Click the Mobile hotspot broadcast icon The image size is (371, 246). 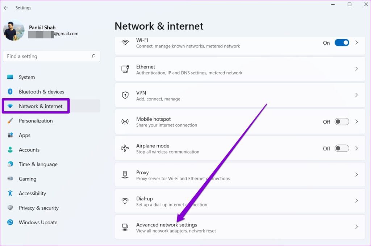(x=125, y=122)
